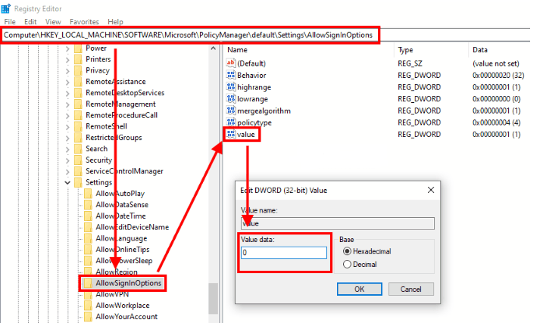
Task: Expand the Security key node
Action: point(67,160)
